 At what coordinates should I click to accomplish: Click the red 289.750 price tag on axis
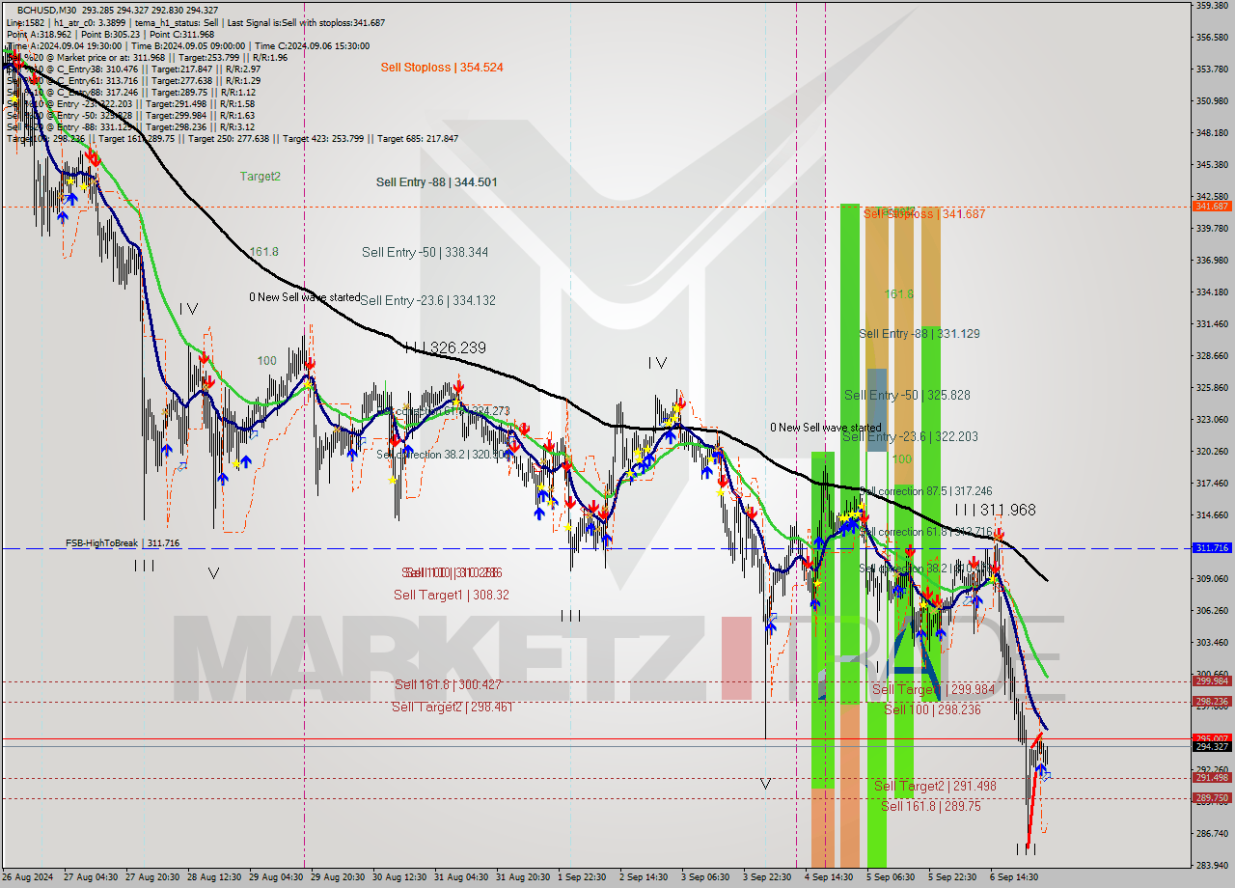click(1212, 798)
